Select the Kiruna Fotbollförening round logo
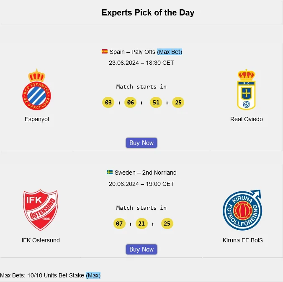Screen dimensions: 283x282 (x=243, y=210)
